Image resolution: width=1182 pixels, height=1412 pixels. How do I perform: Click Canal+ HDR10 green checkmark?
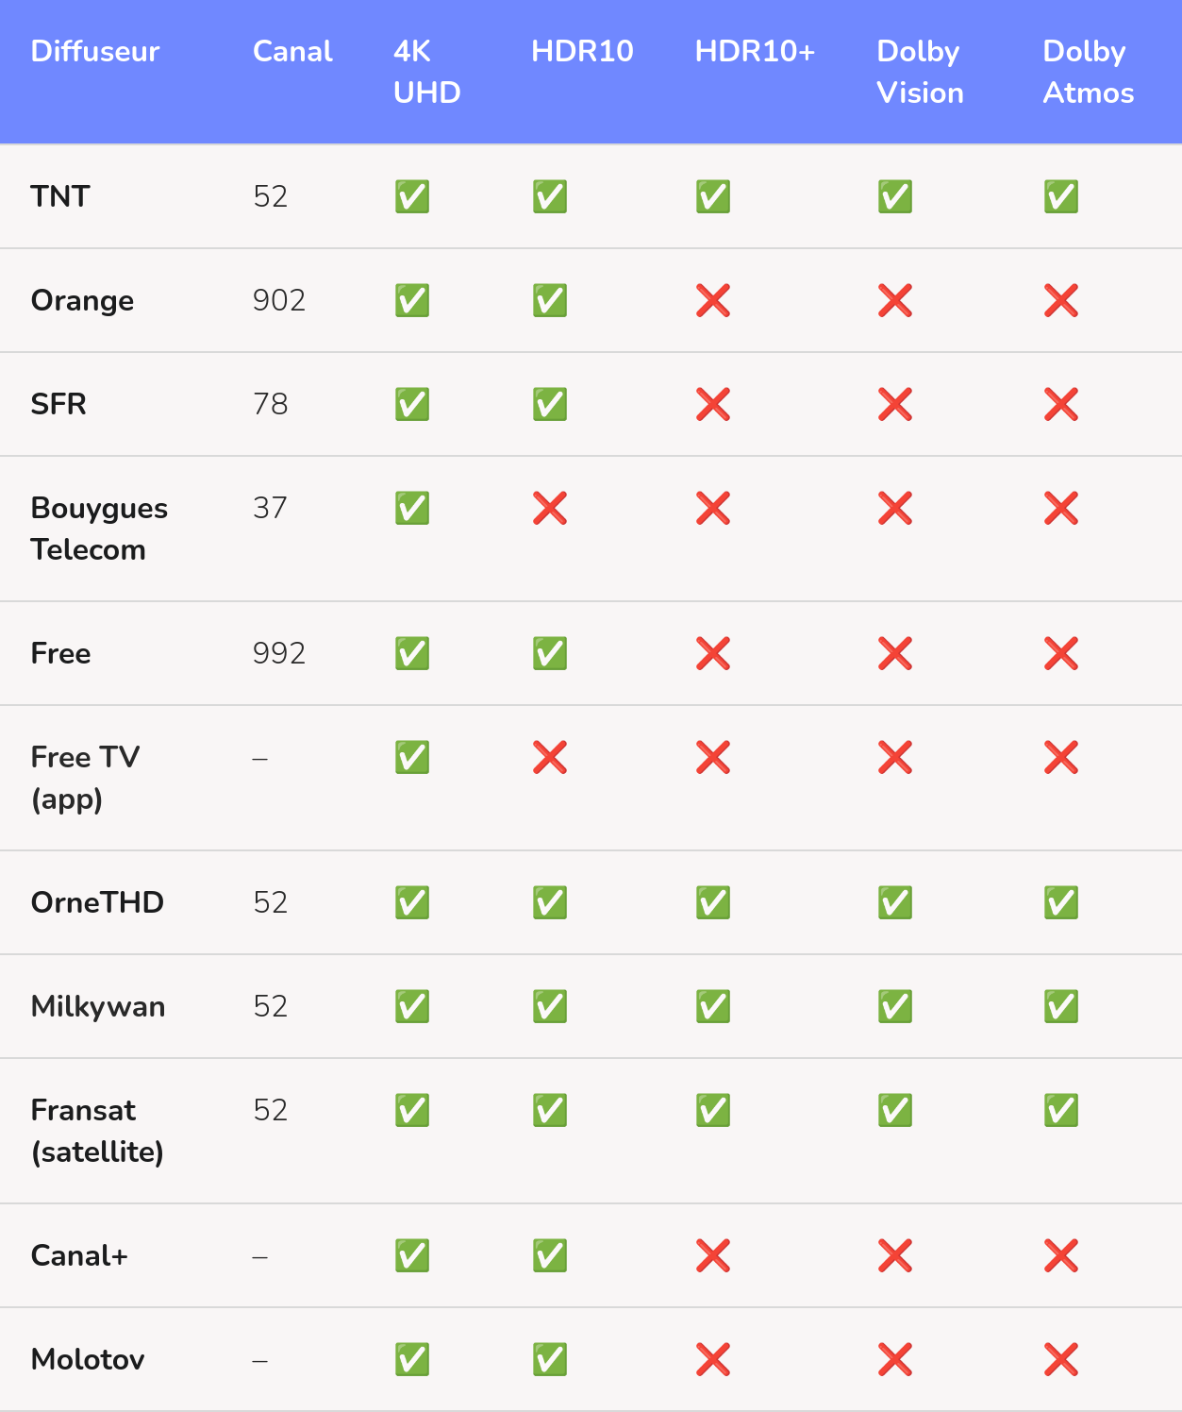point(549,1255)
